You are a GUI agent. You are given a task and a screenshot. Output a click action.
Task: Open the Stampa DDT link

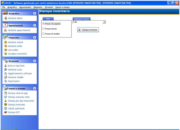pos(14,112)
